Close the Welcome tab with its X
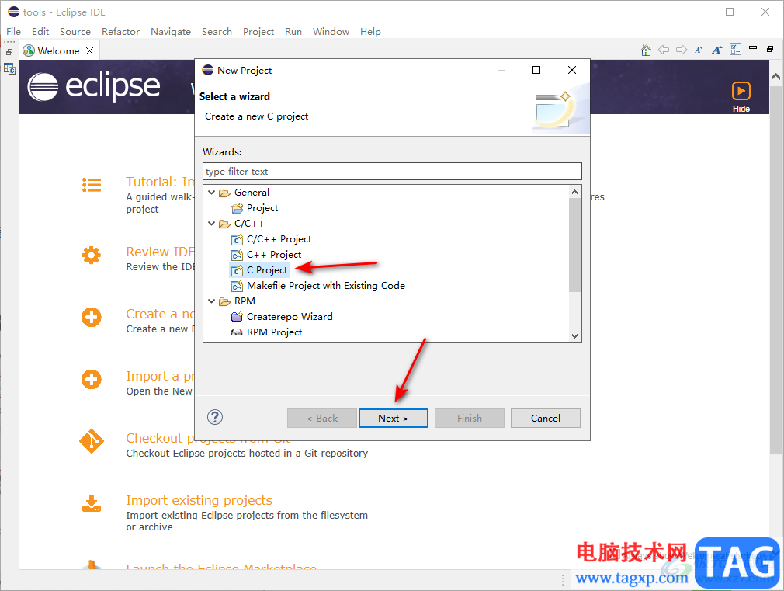Screen dimensions: 784x591 point(89,51)
